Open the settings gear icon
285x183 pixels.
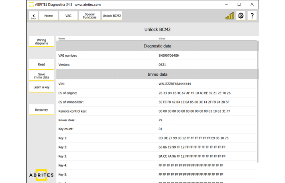[241, 16]
